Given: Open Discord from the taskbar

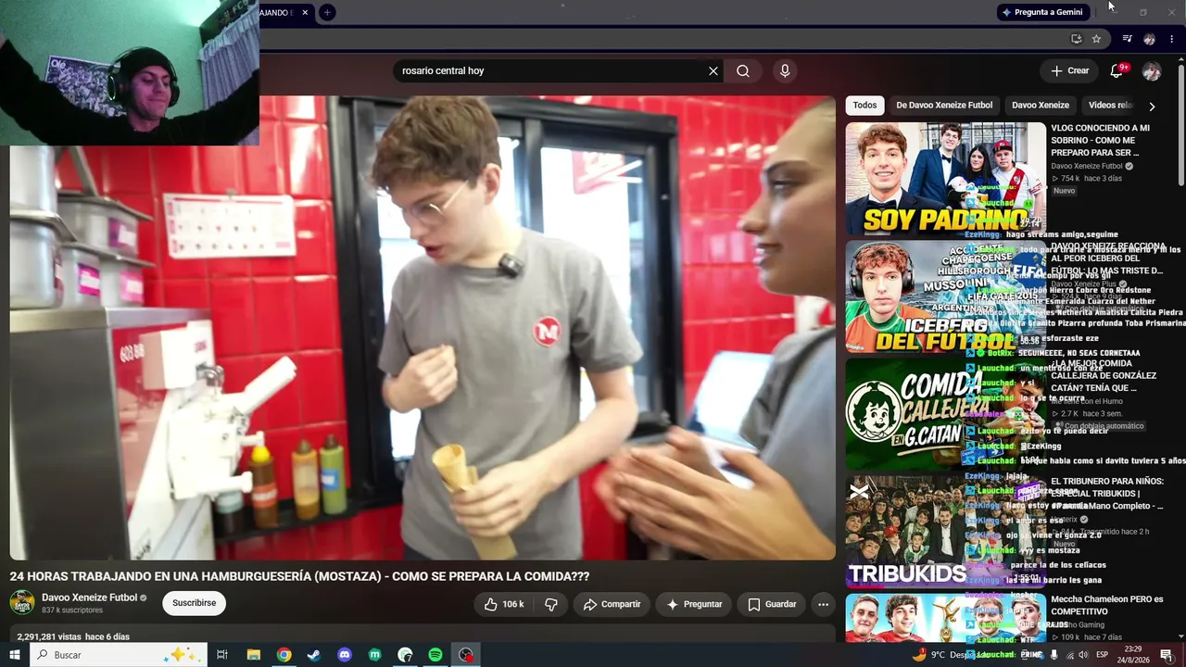Looking at the screenshot, I should pyautogui.click(x=345, y=655).
